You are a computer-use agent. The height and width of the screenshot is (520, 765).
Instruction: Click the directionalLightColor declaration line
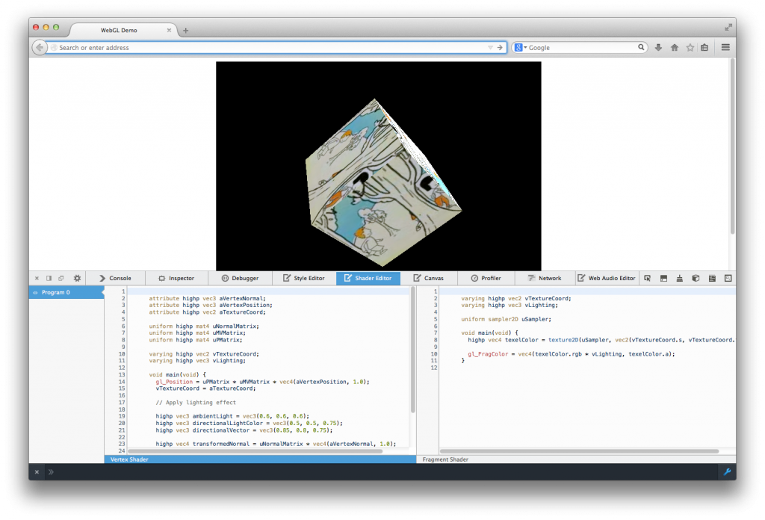click(249, 424)
